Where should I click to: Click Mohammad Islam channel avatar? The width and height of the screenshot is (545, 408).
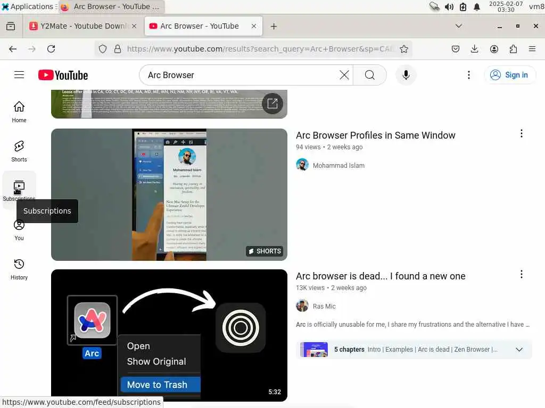(x=302, y=165)
